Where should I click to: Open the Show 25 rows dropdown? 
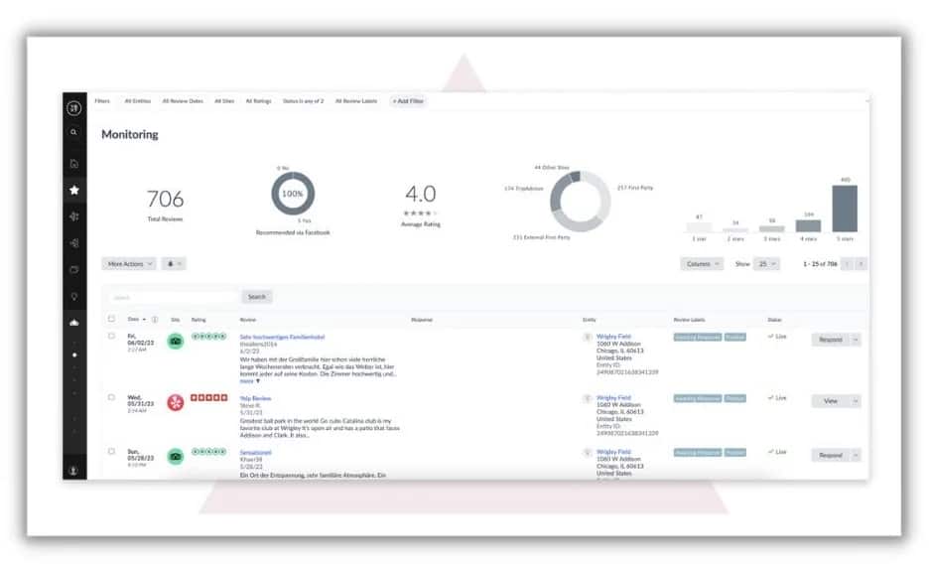point(766,264)
